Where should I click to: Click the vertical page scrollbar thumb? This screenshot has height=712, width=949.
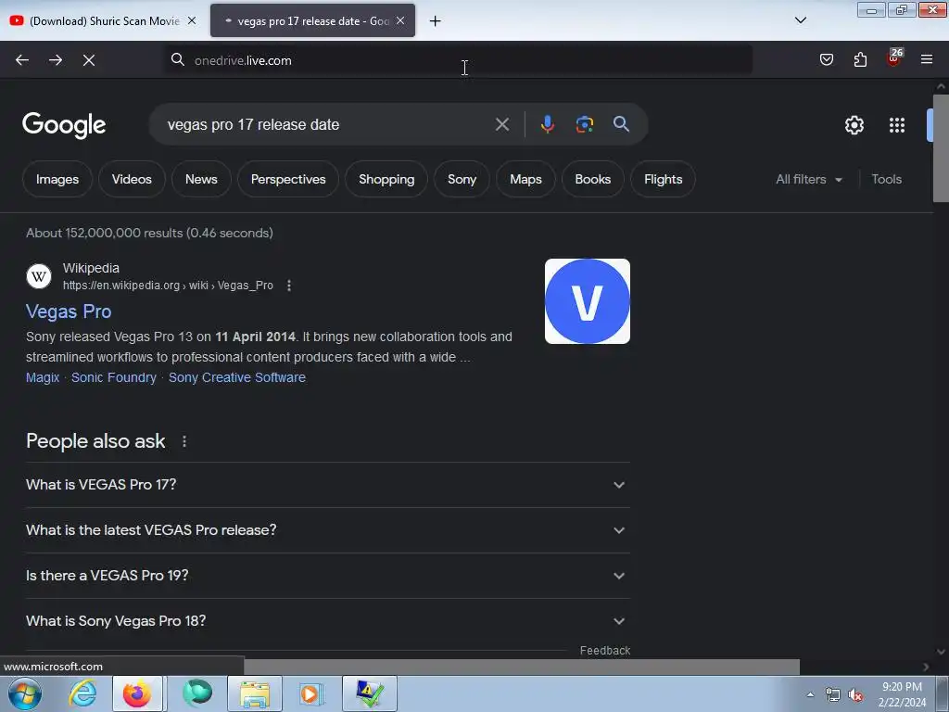click(942, 148)
